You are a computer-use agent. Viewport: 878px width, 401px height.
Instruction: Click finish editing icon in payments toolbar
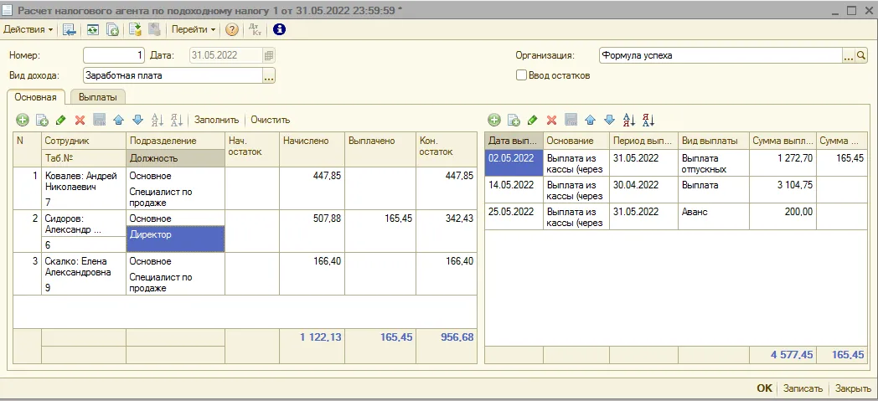[x=571, y=120]
